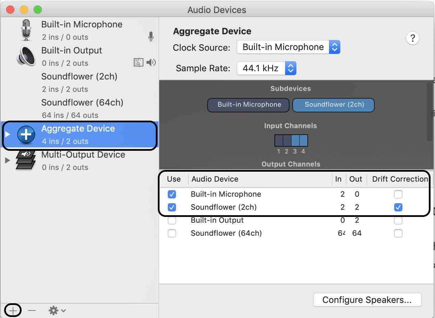Click the default input microphone indicator icon

(x=151, y=37)
